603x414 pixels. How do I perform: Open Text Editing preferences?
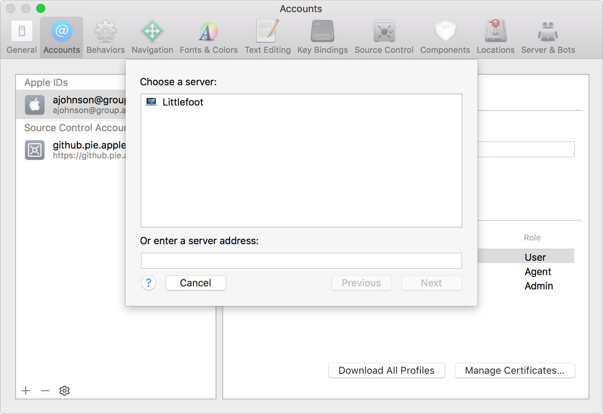[x=267, y=38]
